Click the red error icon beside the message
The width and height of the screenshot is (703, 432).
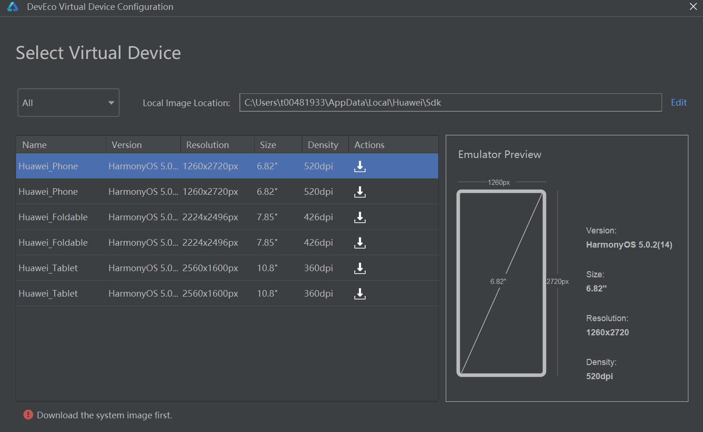click(28, 415)
